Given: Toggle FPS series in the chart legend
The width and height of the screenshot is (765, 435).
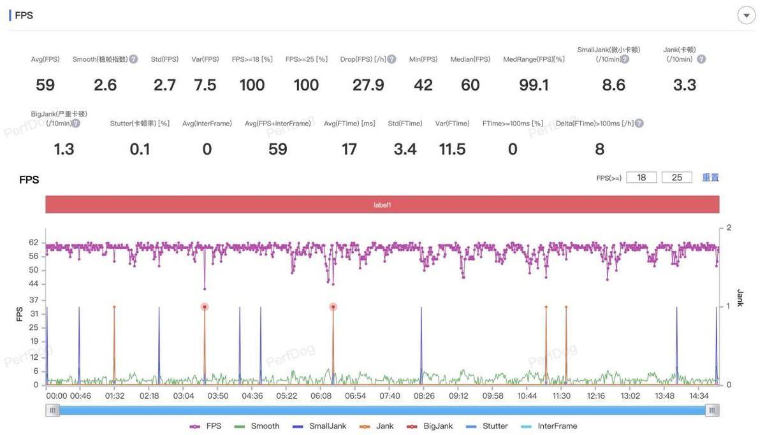Looking at the screenshot, I should (x=205, y=426).
